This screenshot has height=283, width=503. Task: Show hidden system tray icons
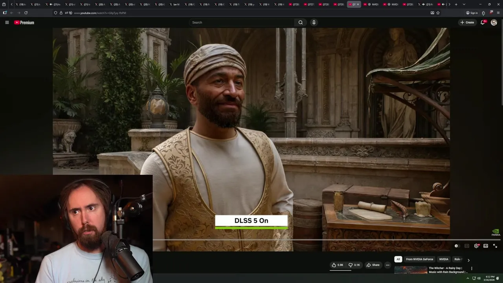click(x=468, y=278)
